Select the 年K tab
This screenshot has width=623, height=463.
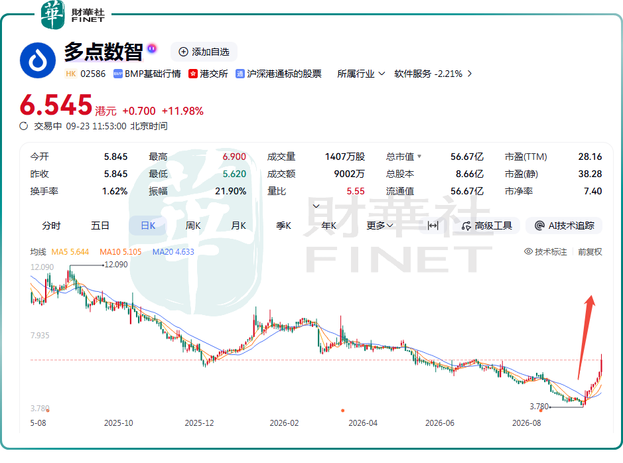(329, 226)
